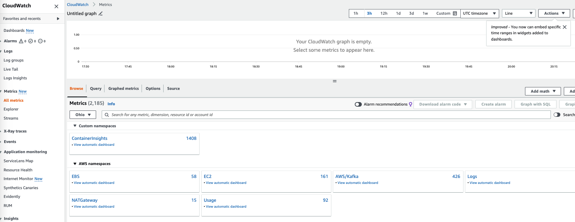
Task: Open the NATGateway namespace
Action: point(85,200)
